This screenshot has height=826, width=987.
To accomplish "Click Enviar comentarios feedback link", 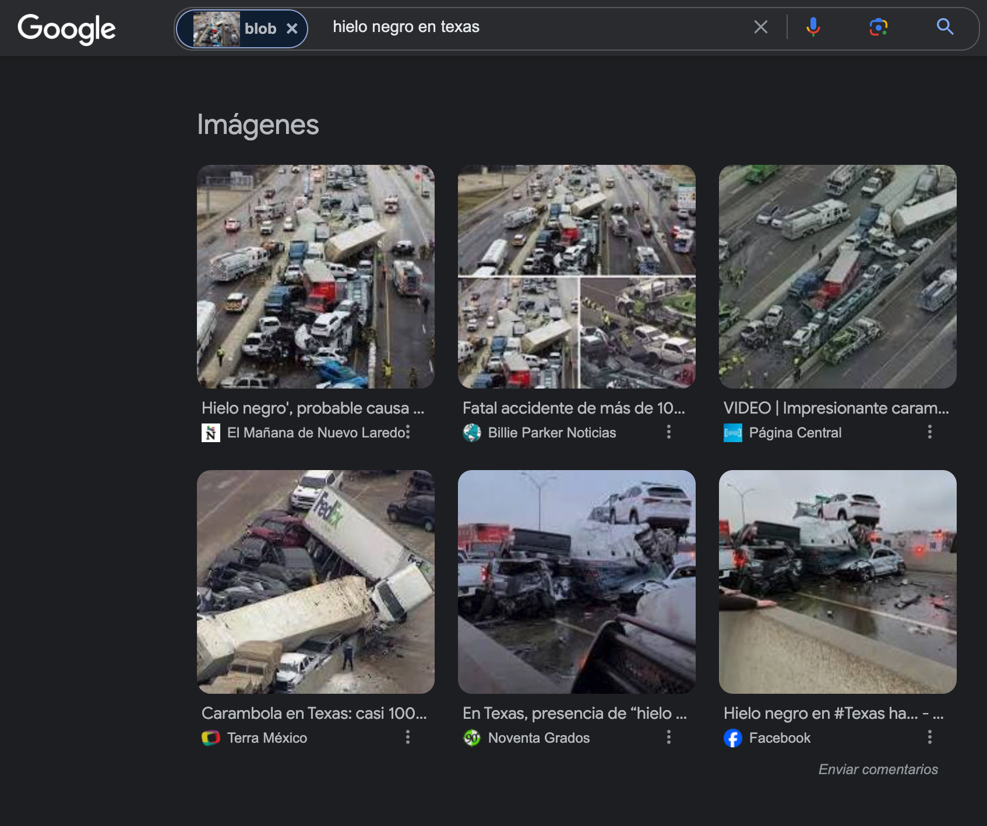I will (x=877, y=769).
